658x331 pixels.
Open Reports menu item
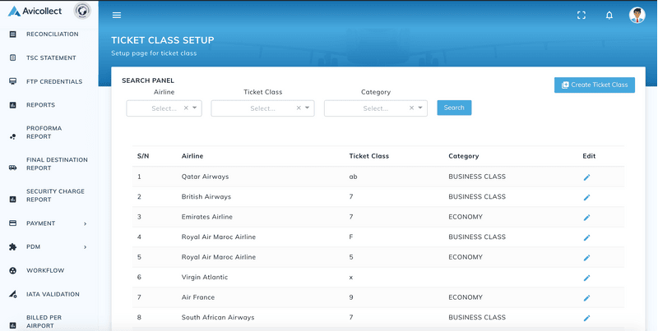40,105
